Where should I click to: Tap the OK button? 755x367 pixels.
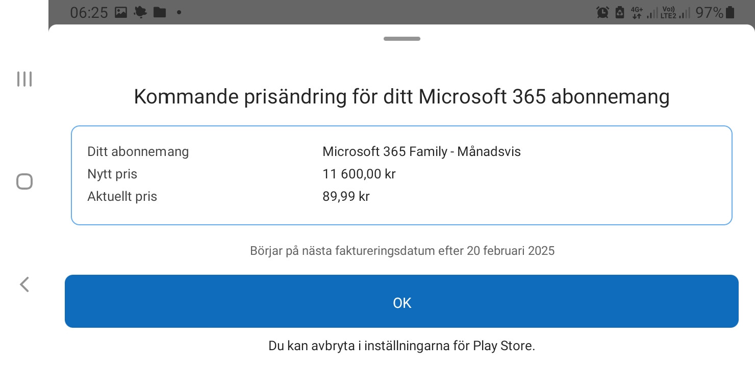click(x=401, y=301)
